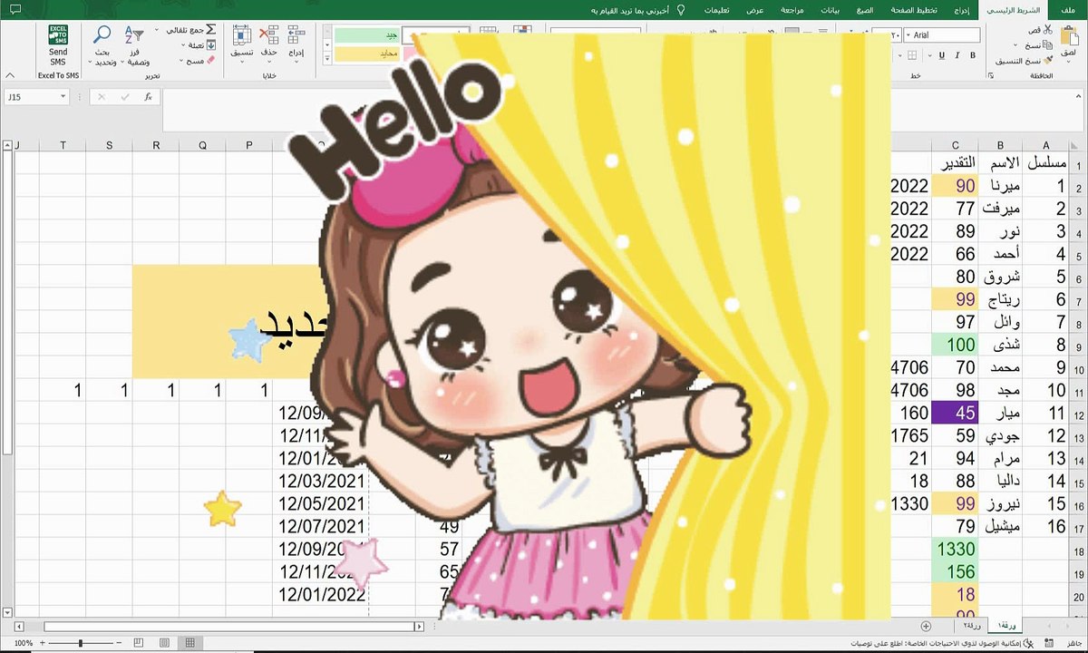Viewport: 1088px width, 653px height.
Task: Click the Insert Function fx icon
Action: [149, 97]
